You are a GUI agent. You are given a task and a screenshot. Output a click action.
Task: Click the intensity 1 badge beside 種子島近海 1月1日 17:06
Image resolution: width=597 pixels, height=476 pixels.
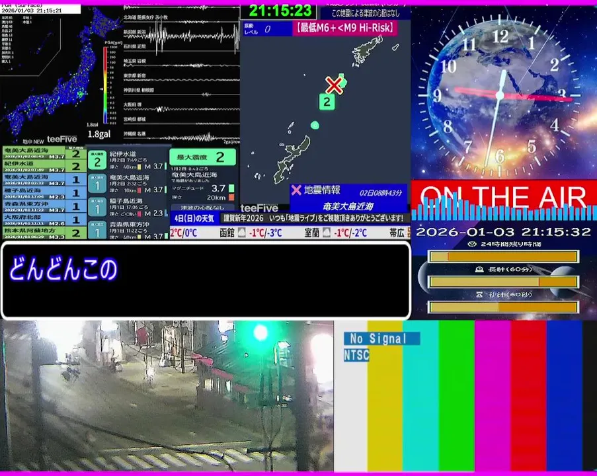click(97, 208)
